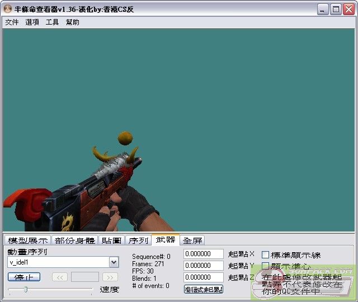Click the 測試起點 button

point(204,289)
